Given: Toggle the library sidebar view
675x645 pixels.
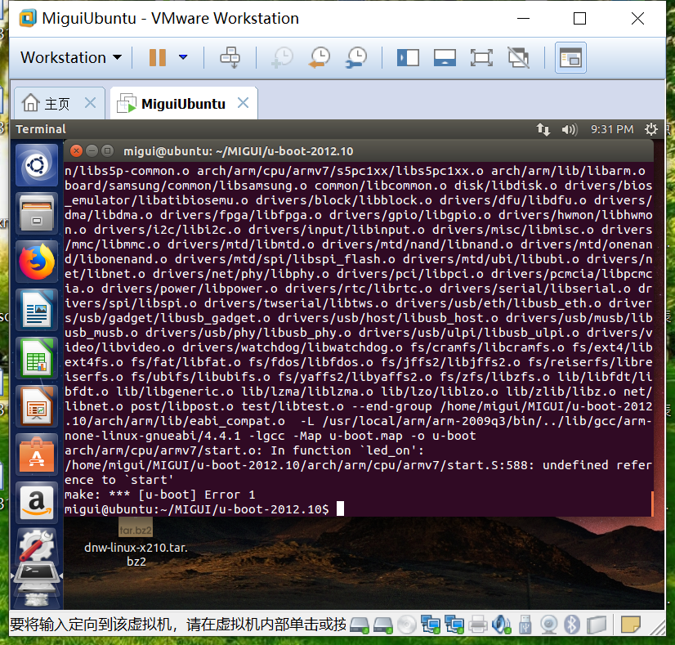Looking at the screenshot, I should pos(408,57).
